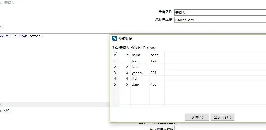Select the cell containing yangm

pyautogui.click(x=139, y=73)
